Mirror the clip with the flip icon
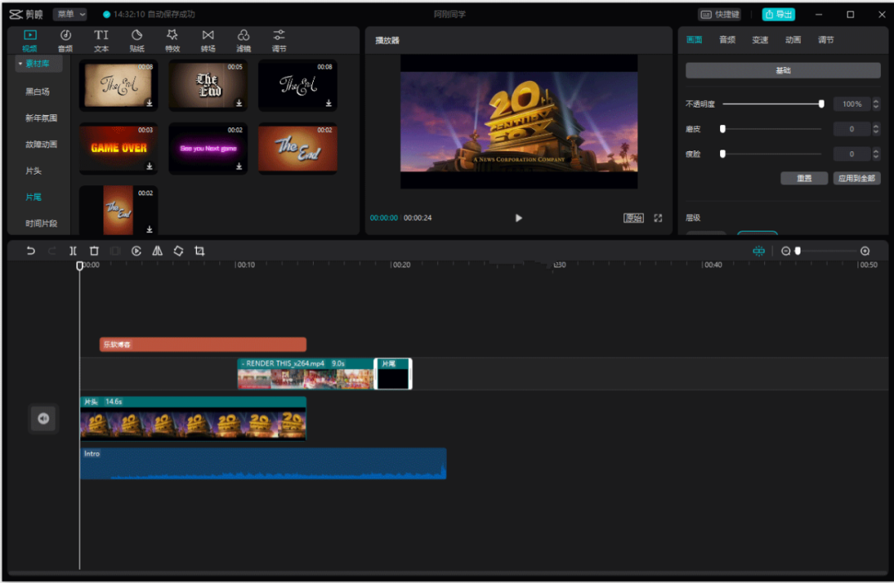This screenshot has width=894, height=583. tap(157, 251)
